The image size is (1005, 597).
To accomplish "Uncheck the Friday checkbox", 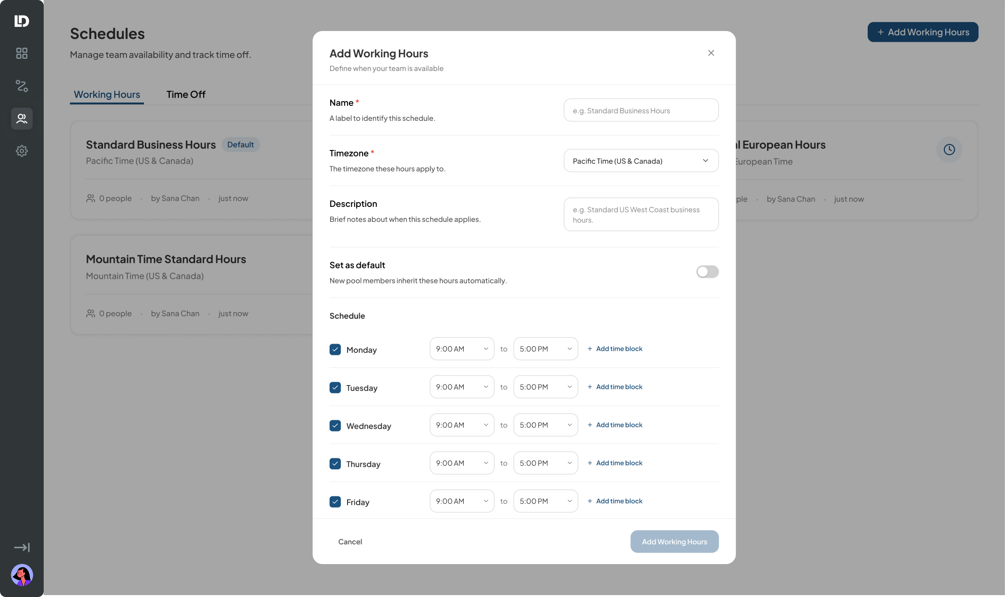I will (335, 502).
